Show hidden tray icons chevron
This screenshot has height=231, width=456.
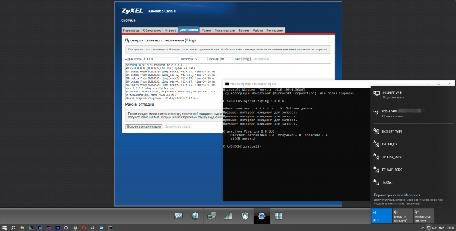(x=423, y=228)
